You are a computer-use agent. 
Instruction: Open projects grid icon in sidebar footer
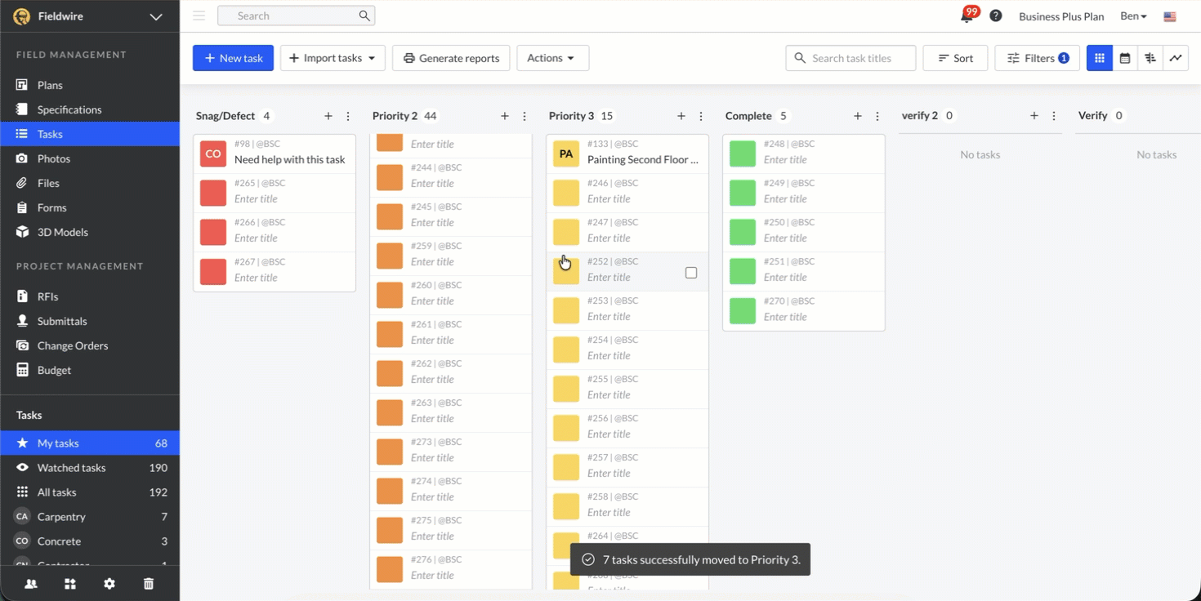(x=70, y=584)
